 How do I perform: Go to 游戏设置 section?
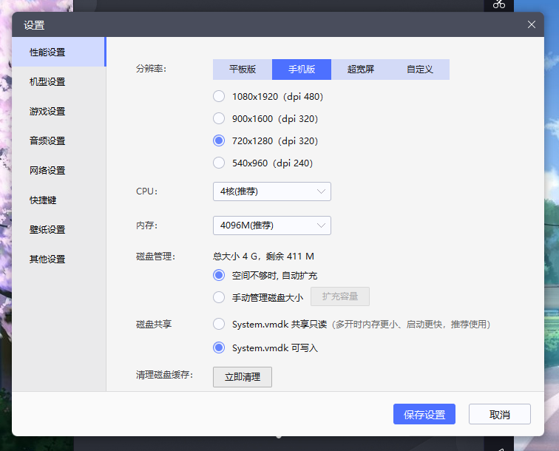(47, 111)
